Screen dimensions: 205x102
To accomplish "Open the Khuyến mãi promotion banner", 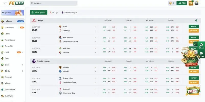I will [x=13, y=12].
